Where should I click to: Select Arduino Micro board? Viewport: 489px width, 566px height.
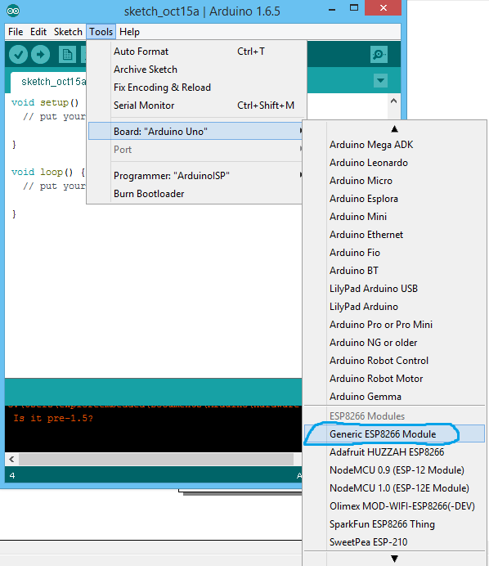394,181
